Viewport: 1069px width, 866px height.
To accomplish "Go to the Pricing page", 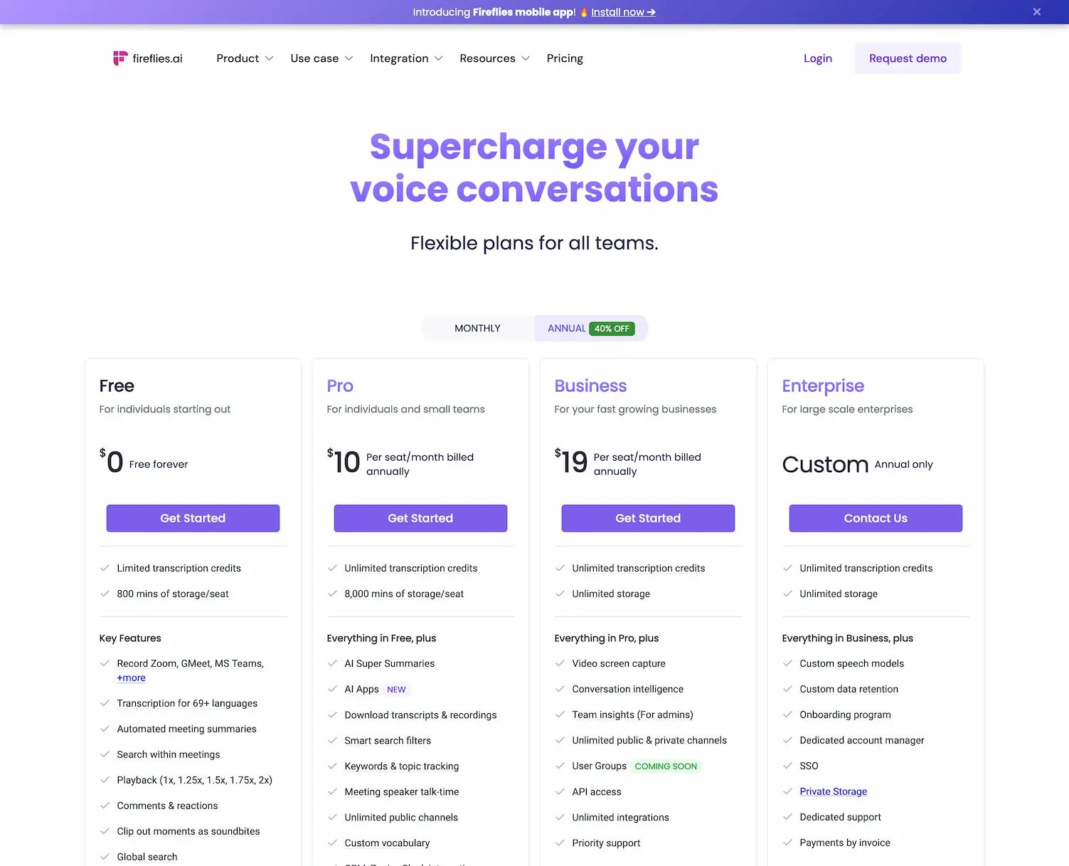I will (565, 58).
